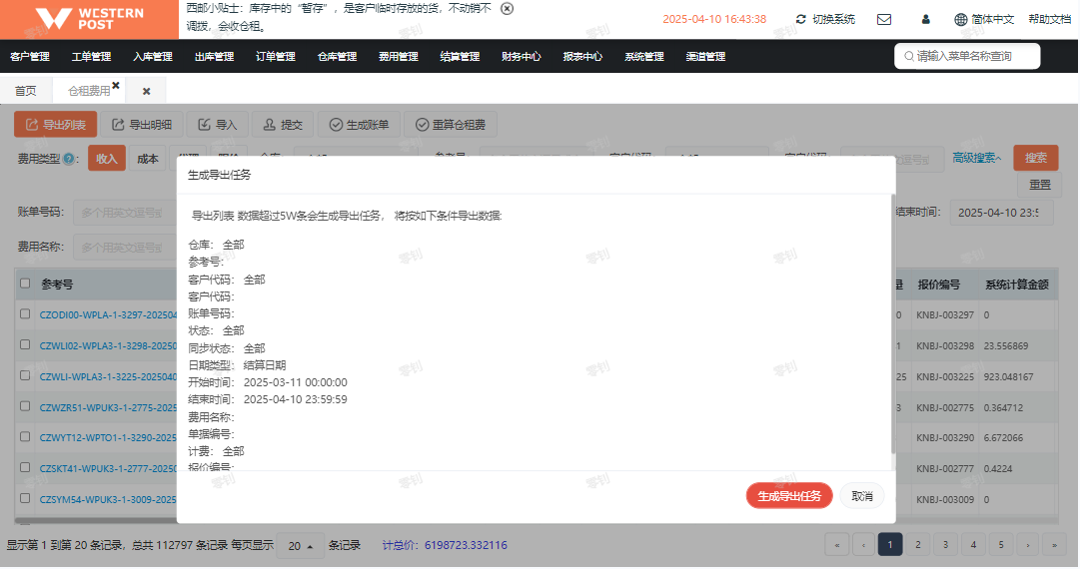Image resolution: width=1080 pixels, height=569 pixels.
Task: Open 出库管理 menu
Action: pyautogui.click(x=214, y=57)
